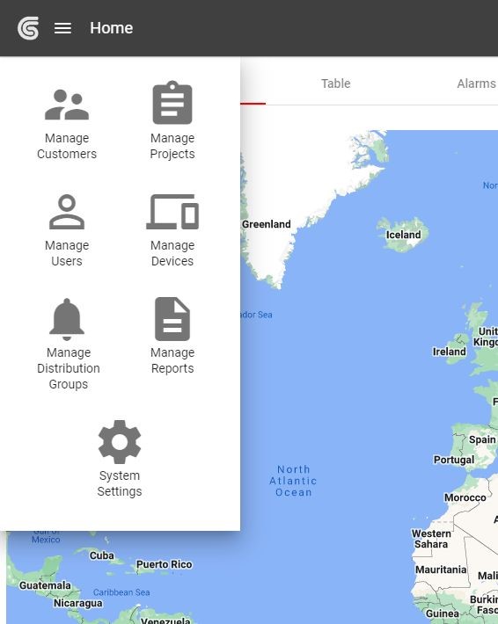This screenshot has width=498, height=624.
Task: Open System Settings gear icon
Action: tap(120, 442)
